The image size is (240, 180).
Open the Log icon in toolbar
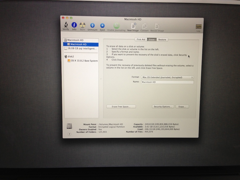tap(198, 27)
